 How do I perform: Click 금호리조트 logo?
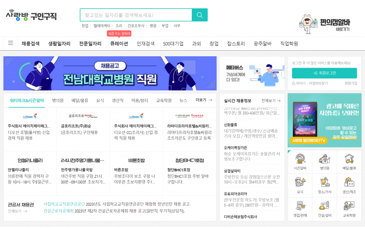pyautogui.click(x=83, y=116)
